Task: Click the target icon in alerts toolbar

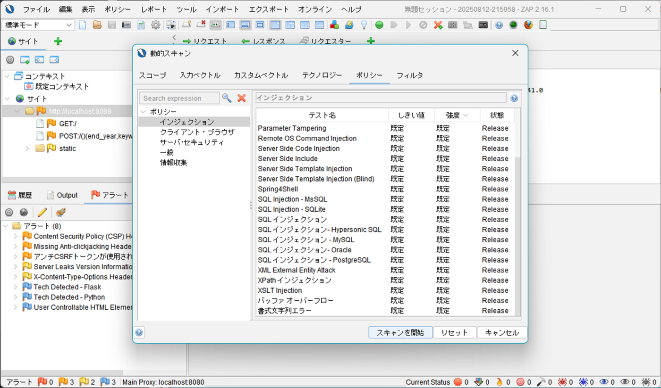Action: tap(9, 213)
